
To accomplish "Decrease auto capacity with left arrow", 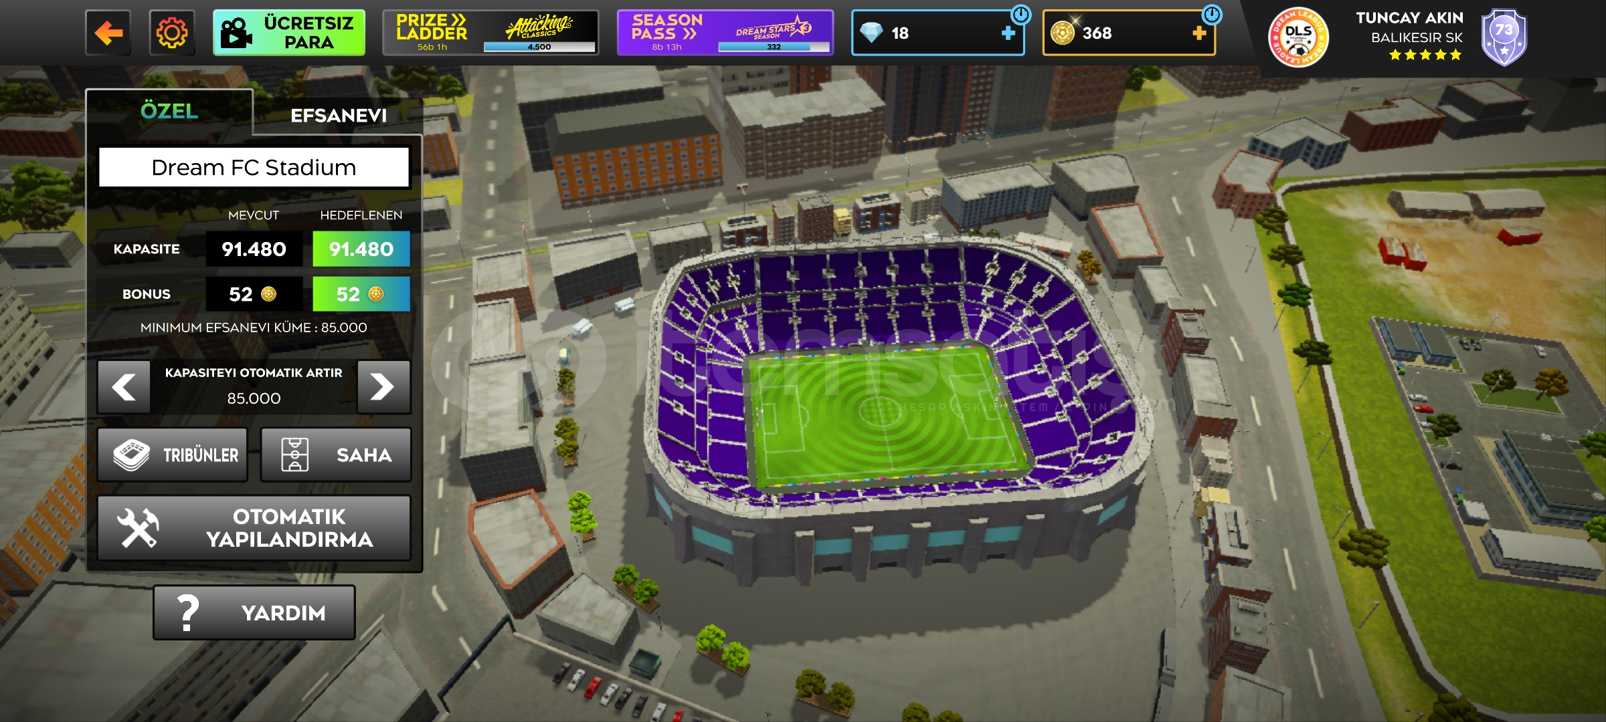I will coord(124,387).
